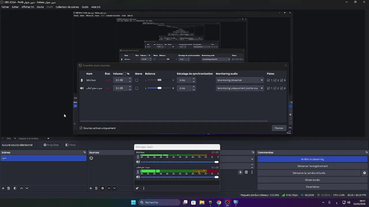Open scene filters icon in Scènes toolbar
Screen dimensions: 369x207
[x=15, y=188]
